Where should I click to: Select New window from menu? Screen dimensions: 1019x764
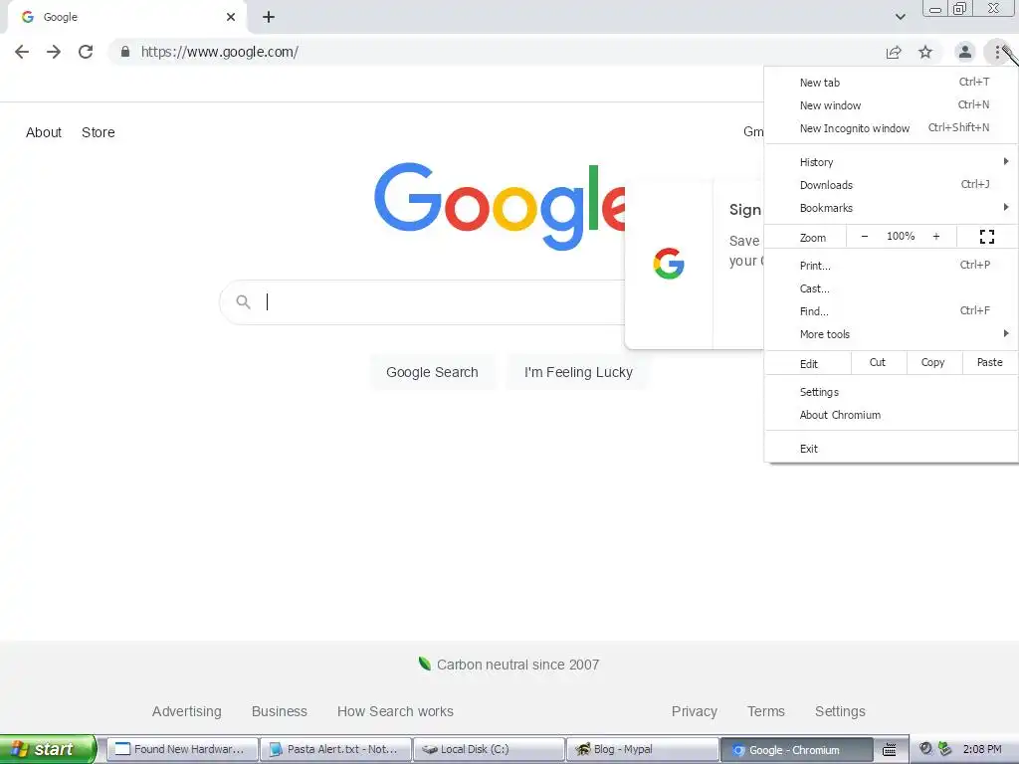891,105
